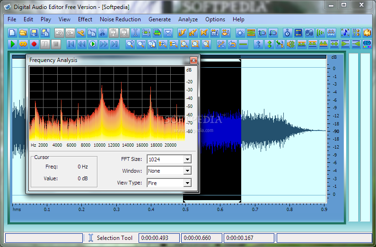This screenshot has width=376, height=247.
Task: Click the musical note icon in toolbar
Action: click(x=345, y=33)
